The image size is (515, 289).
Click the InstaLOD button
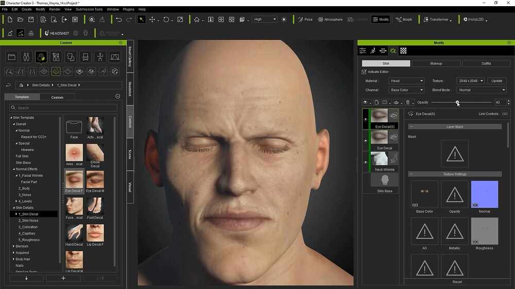tap(475, 20)
